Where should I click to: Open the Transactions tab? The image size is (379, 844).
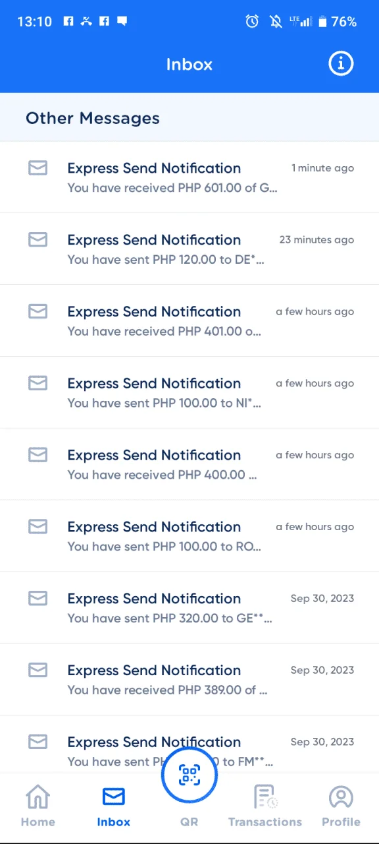pyautogui.click(x=265, y=806)
